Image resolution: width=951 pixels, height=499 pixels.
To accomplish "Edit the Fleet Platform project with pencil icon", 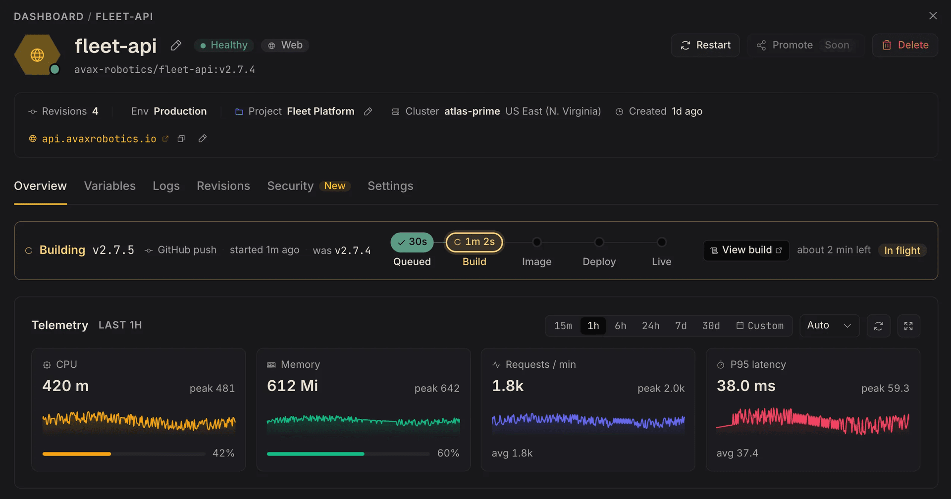I will click(x=368, y=111).
